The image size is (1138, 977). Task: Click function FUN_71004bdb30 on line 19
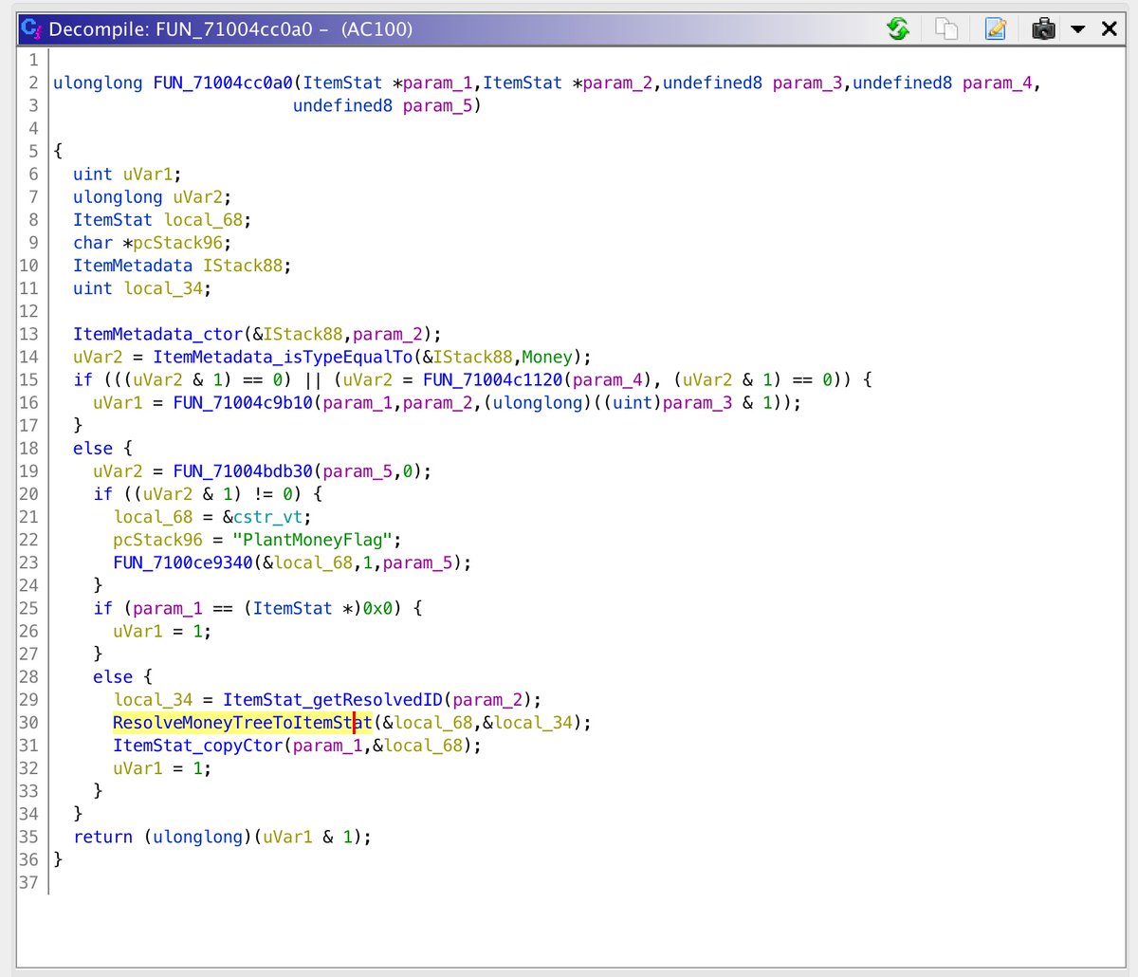coord(243,471)
